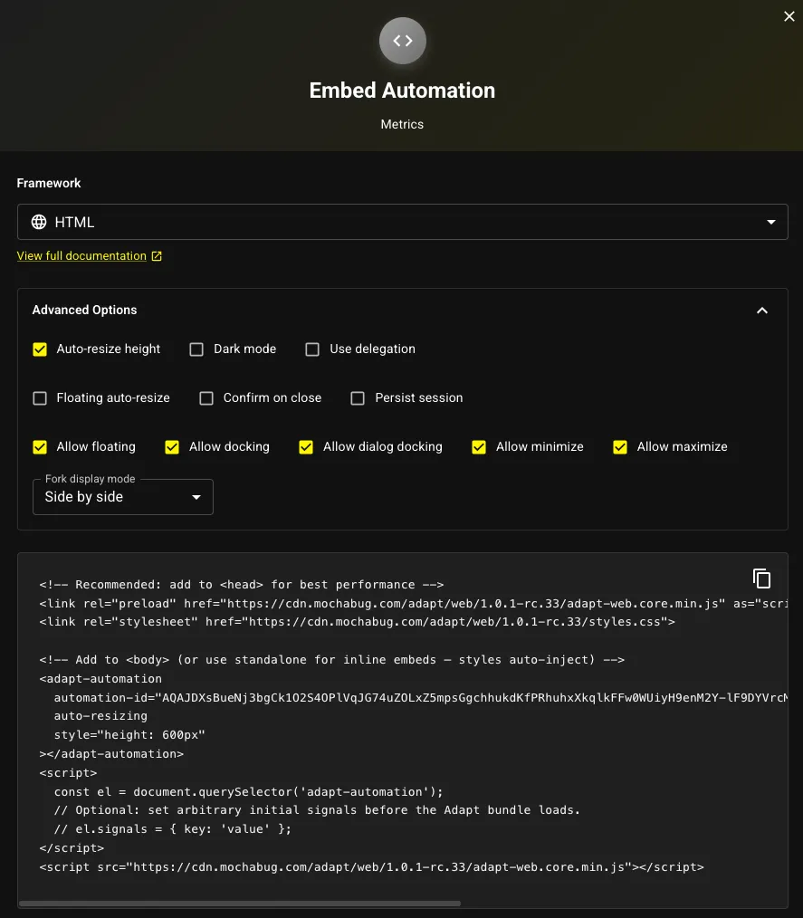The image size is (803, 918).
Task: Enable Dark mode checkbox
Action: coord(196,349)
